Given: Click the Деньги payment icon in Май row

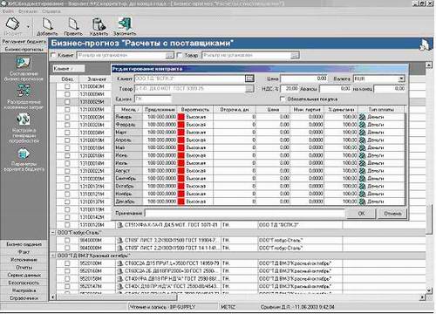Looking at the screenshot, I should [362, 147].
